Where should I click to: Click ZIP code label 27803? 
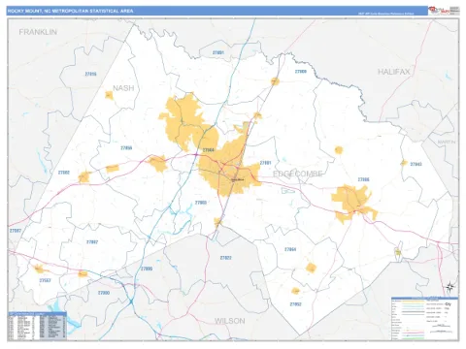(201, 203)
